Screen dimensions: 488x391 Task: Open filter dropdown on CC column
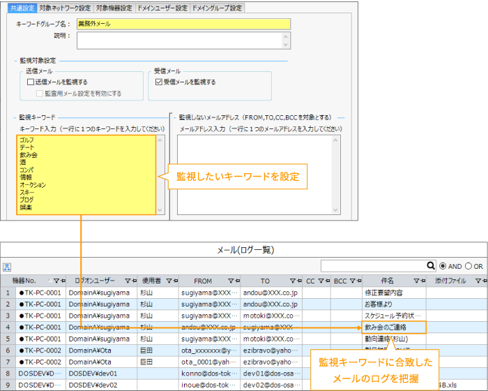pyautogui.click(x=321, y=281)
